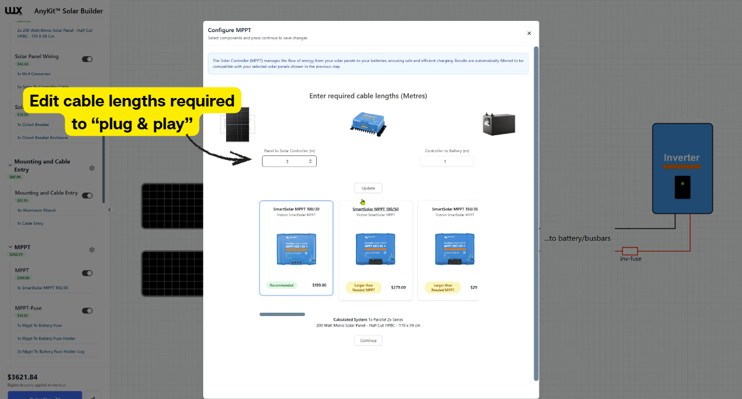Click the sidebar collapse arrow handle
742x399 pixels.
click(x=109, y=210)
